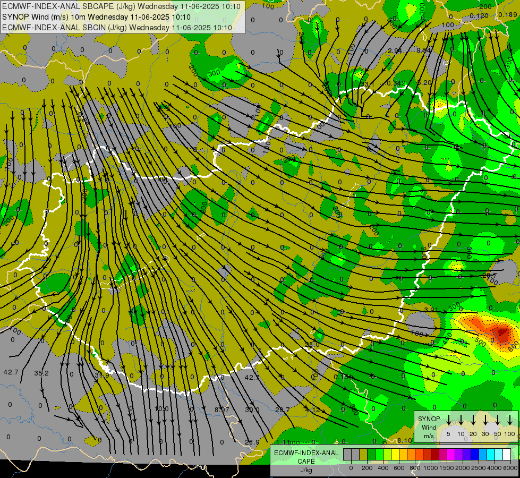Click the 30 m/s wind arrow in legend

coord(485,420)
